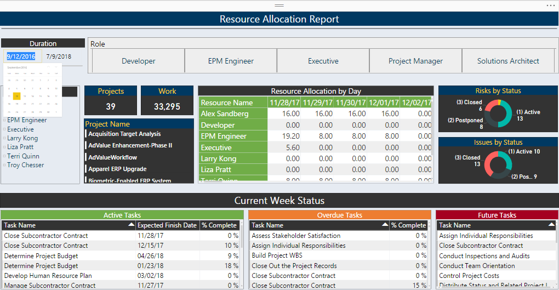
Task: Select active task finishing 11/28/17
Action: pos(121,235)
